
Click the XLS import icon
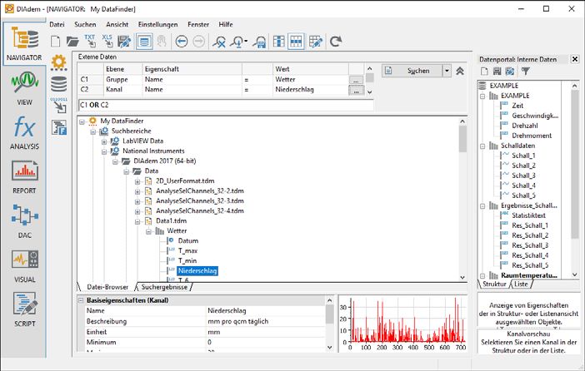(x=107, y=42)
